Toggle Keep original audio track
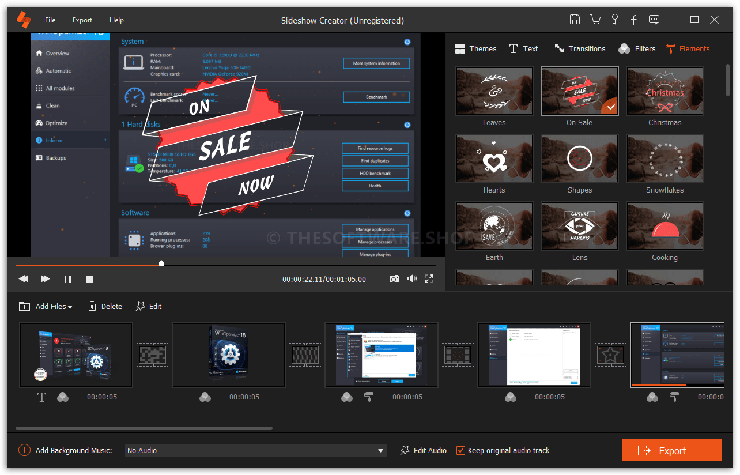The height and width of the screenshot is (475, 740). coord(460,450)
